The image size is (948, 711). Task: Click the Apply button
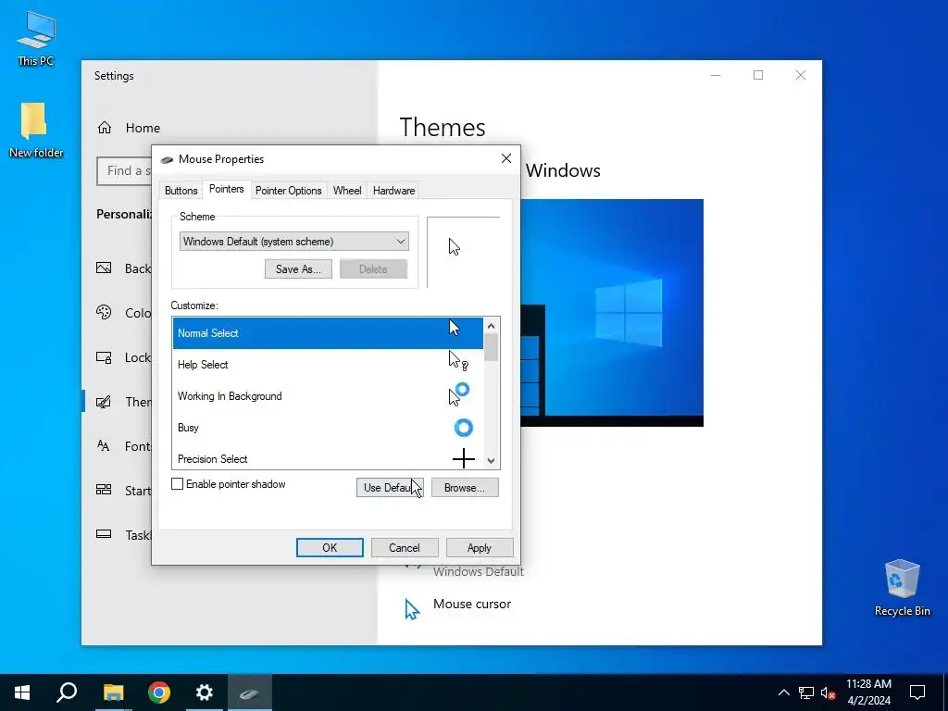click(x=479, y=548)
